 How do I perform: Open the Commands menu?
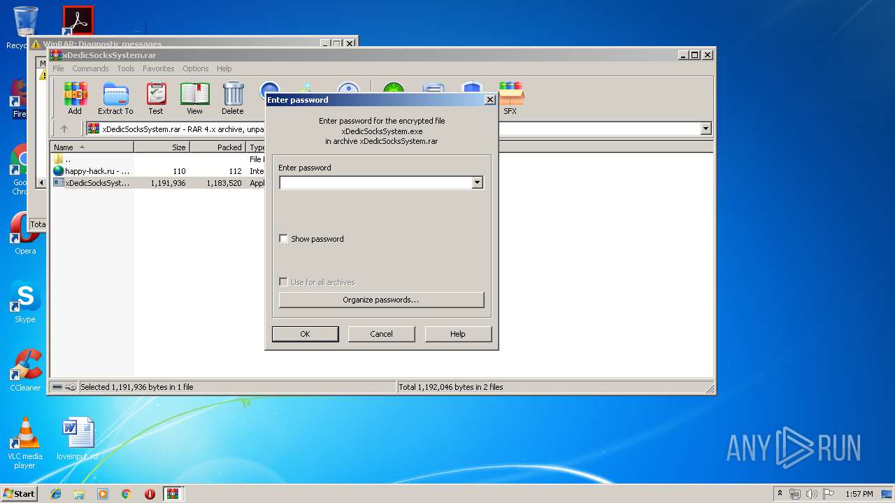coord(90,68)
